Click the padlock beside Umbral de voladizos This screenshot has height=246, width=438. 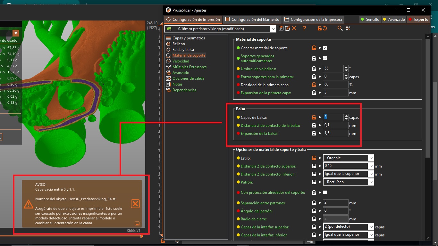tap(314, 69)
